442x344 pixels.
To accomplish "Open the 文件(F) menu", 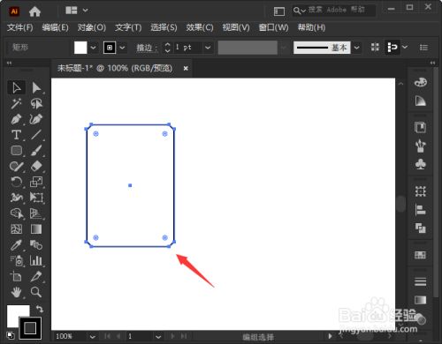I will click(19, 27).
